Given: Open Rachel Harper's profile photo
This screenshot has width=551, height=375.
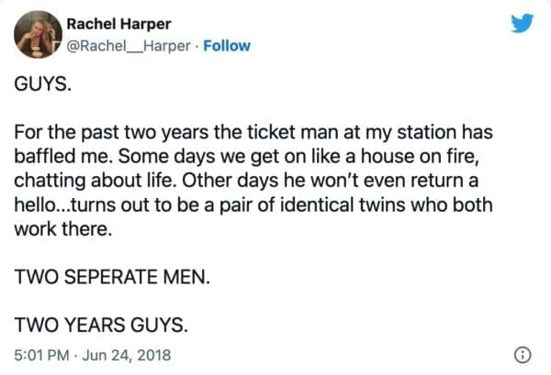Looking at the screenshot, I should pyautogui.click(x=37, y=35).
